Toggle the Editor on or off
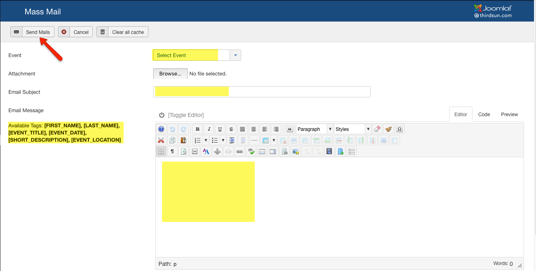The width and height of the screenshot is (536, 271). [x=182, y=115]
